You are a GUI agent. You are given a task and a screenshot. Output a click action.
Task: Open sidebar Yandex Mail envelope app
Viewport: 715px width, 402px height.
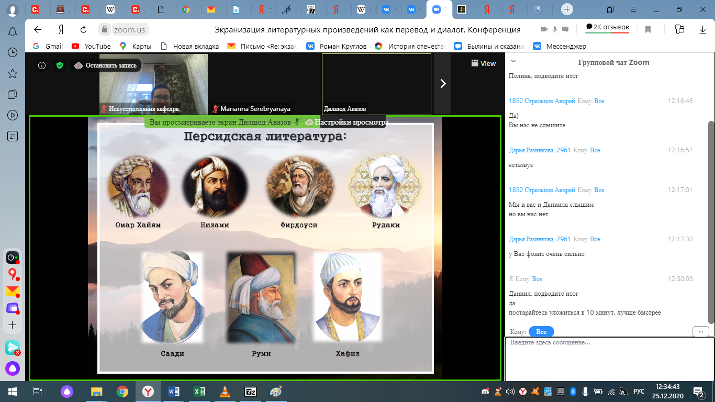click(x=13, y=291)
